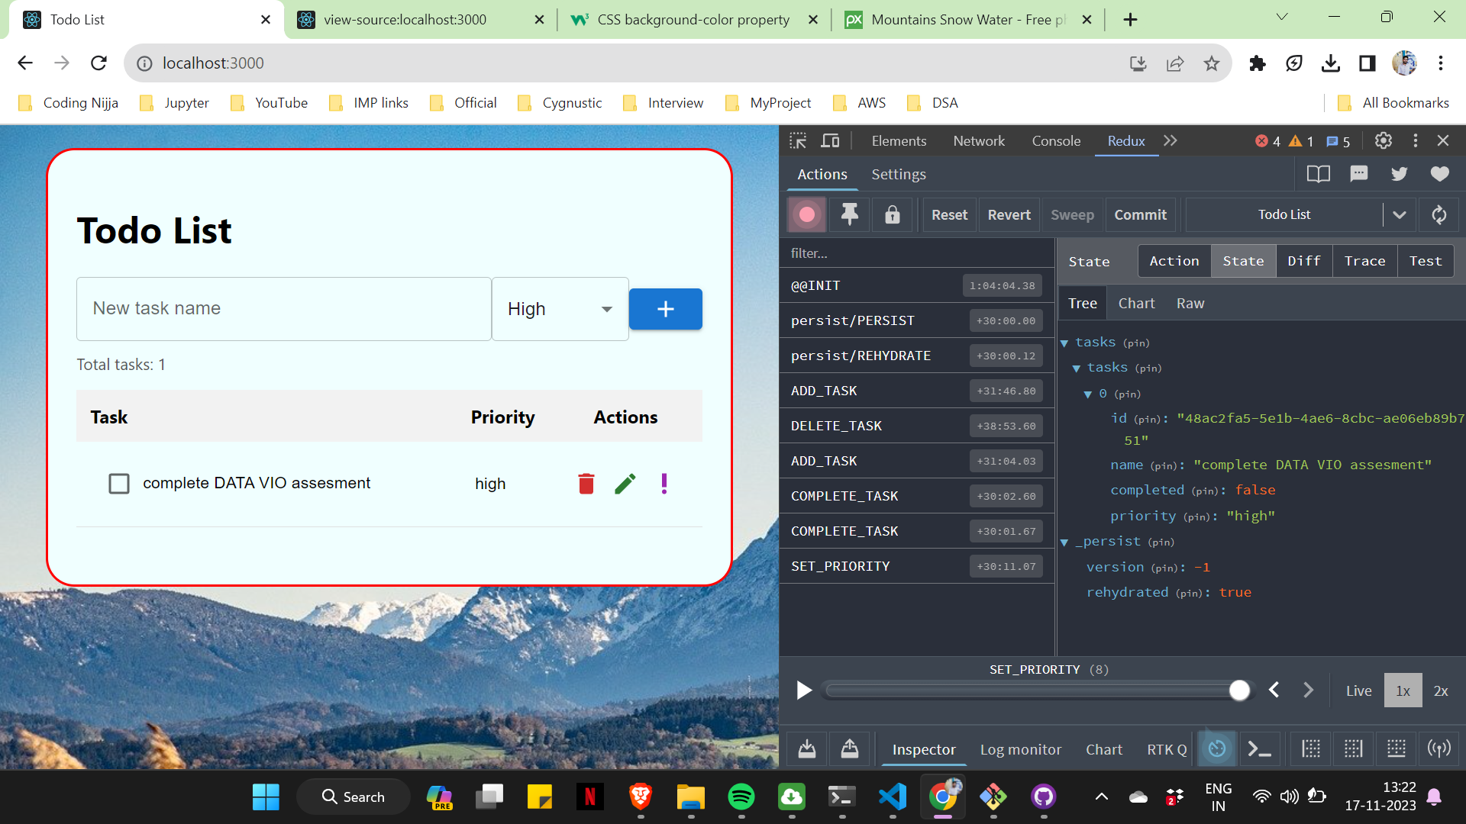Open Redux DevTools settings gear

pos(1383,140)
